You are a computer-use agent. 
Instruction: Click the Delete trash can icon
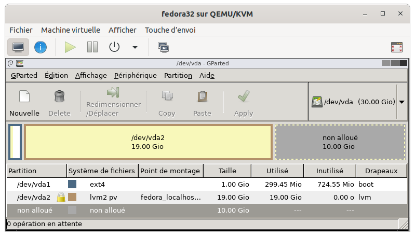coord(59,96)
